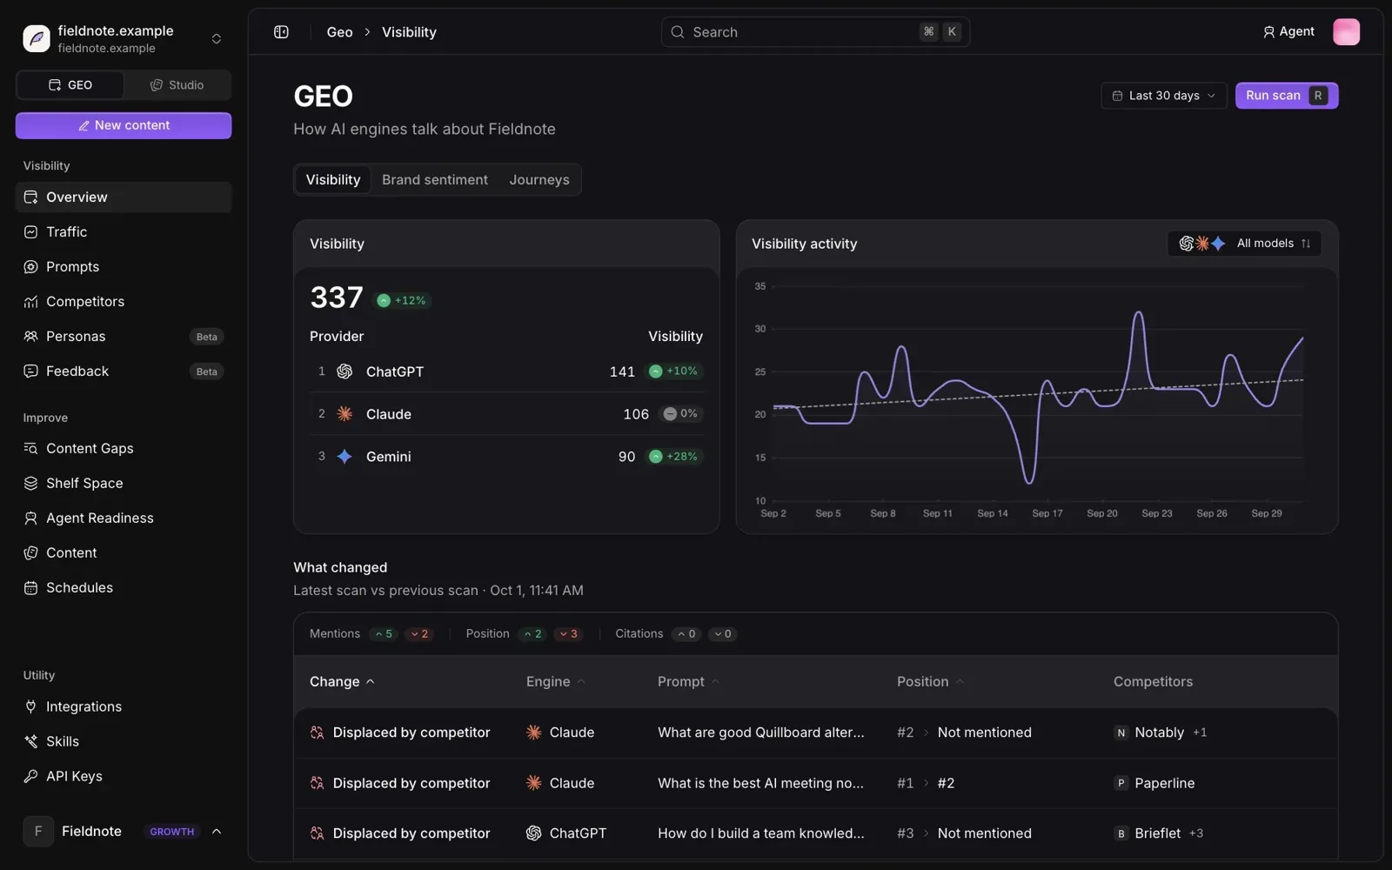This screenshot has width=1392, height=870.
Task: Click the Integrations plug icon
Action: click(30, 706)
